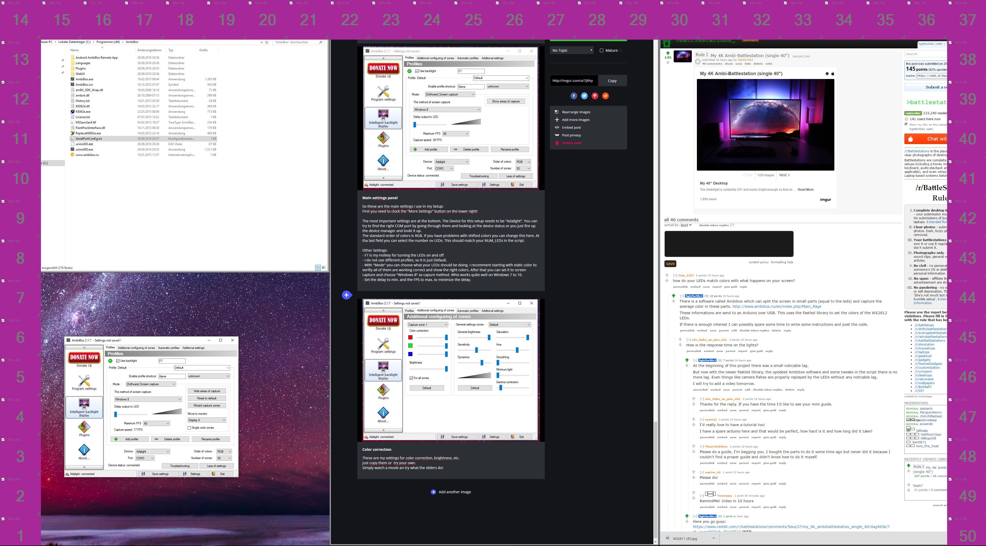Image resolution: width=986 pixels, height=546 pixels.
Task: Click the Copy button beside the Imgur URL
Action: click(x=612, y=81)
